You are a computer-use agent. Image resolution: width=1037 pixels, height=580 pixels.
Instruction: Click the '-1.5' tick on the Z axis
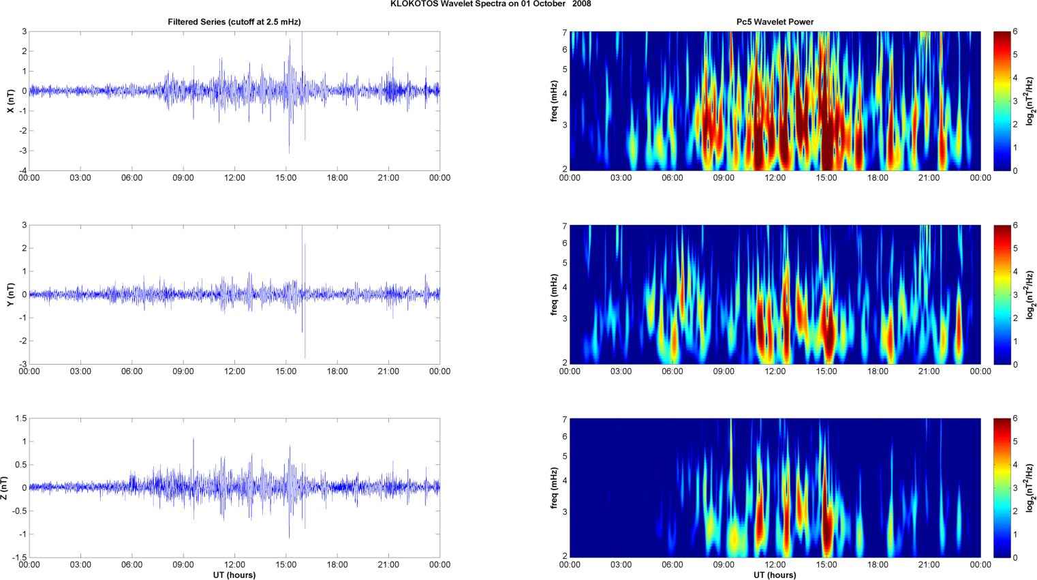[x=19, y=558]
